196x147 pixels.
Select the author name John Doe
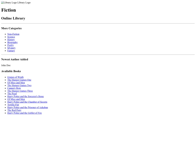6,65
